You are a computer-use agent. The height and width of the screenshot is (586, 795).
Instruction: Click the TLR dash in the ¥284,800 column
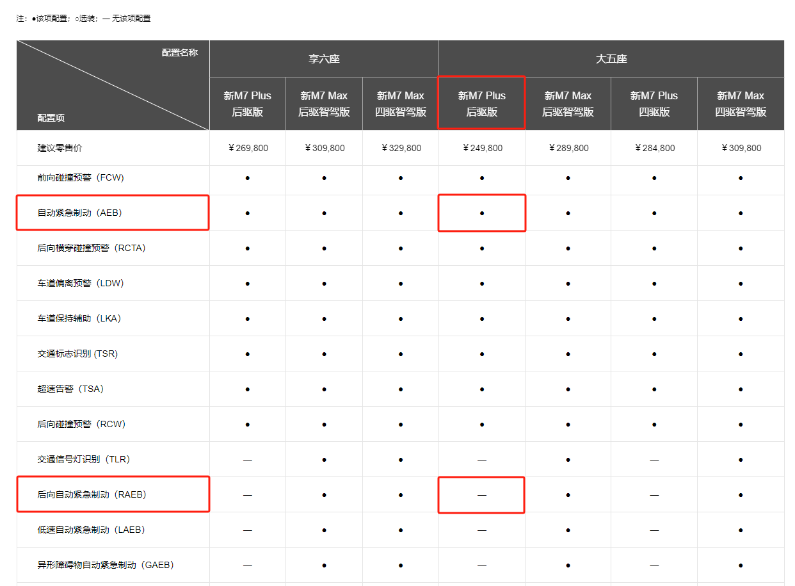pyautogui.click(x=654, y=460)
